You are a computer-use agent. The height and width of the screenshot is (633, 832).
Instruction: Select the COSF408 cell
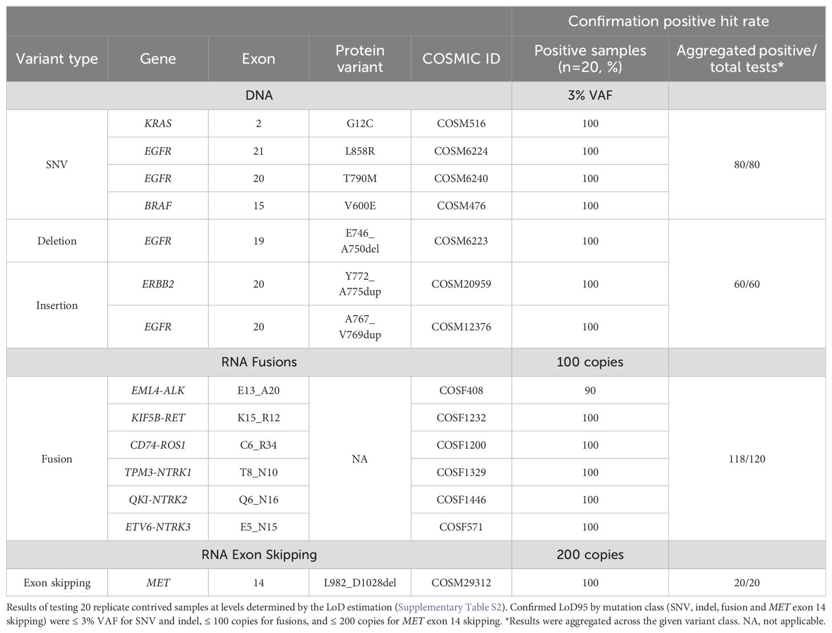(x=461, y=391)
